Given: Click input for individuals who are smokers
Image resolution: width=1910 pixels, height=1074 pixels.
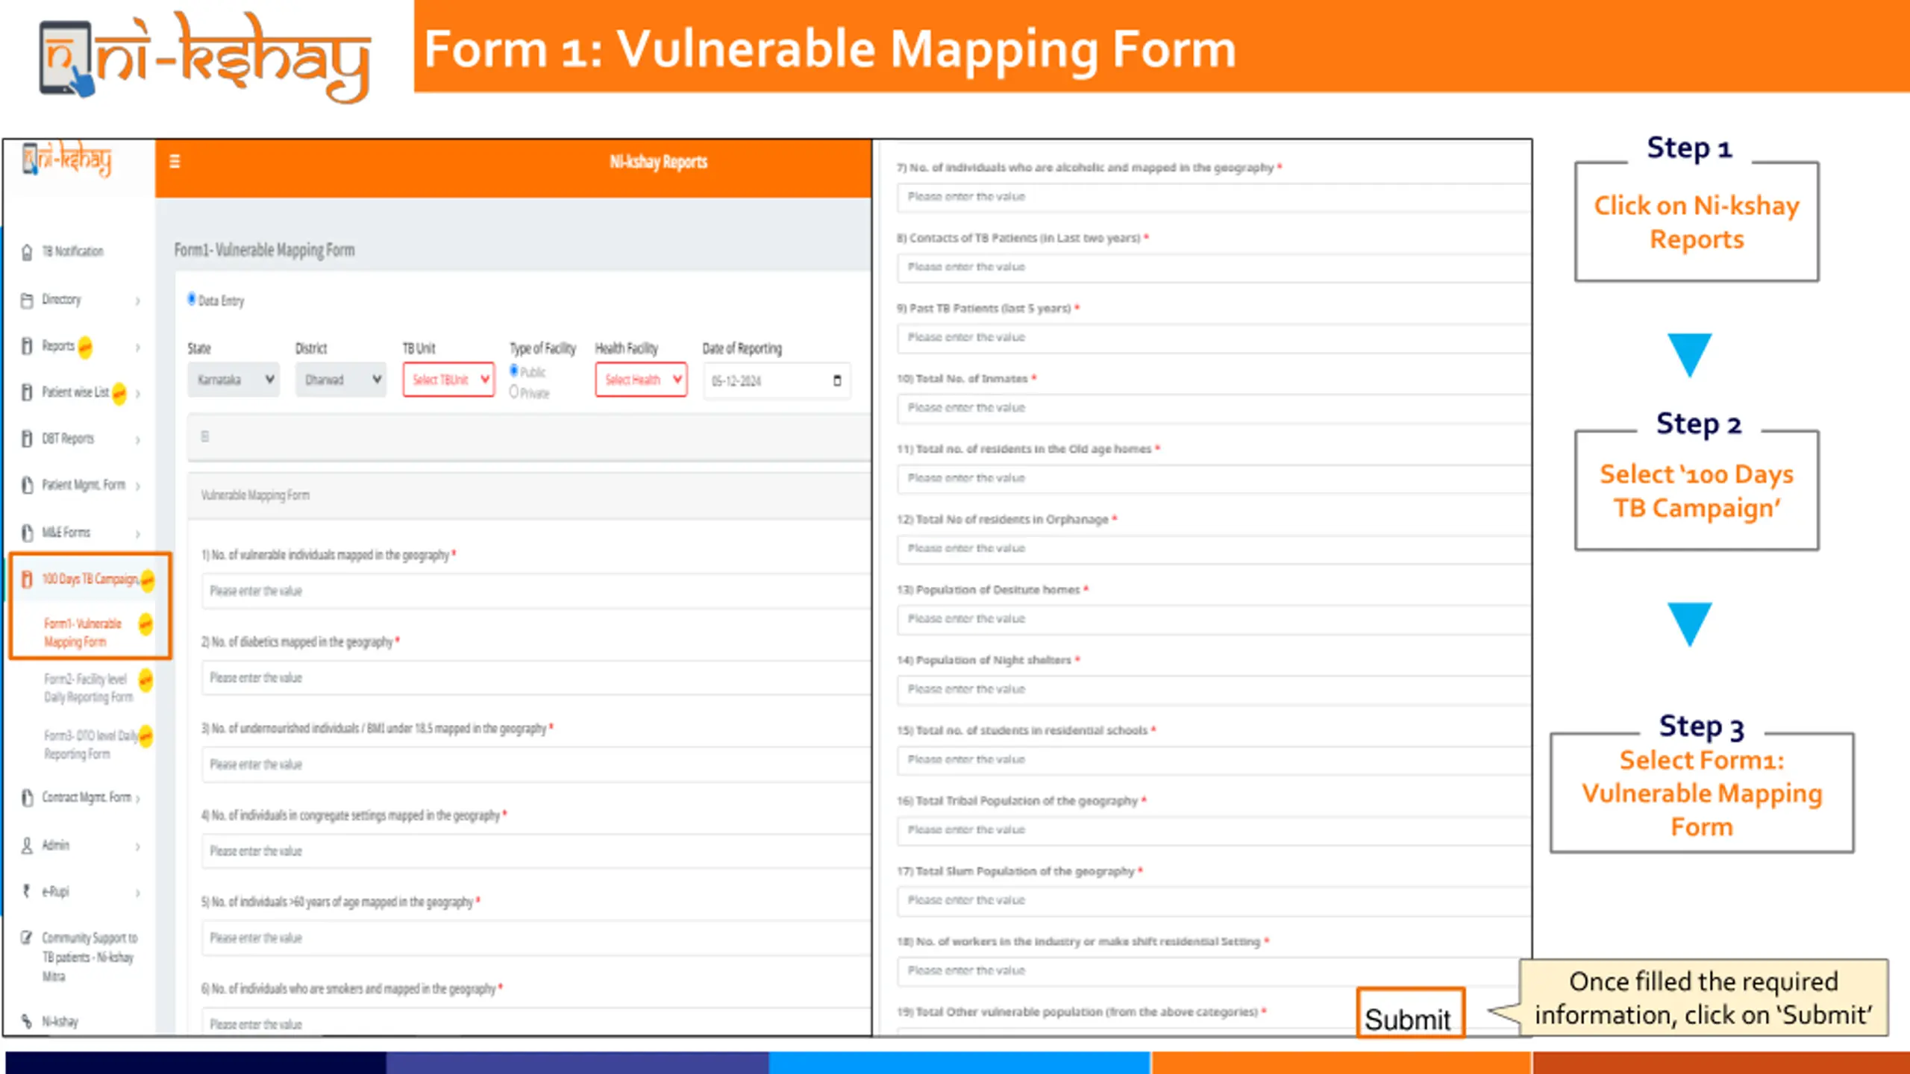Looking at the screenshot, I should pyautogui.click(x=536, y=1022).
